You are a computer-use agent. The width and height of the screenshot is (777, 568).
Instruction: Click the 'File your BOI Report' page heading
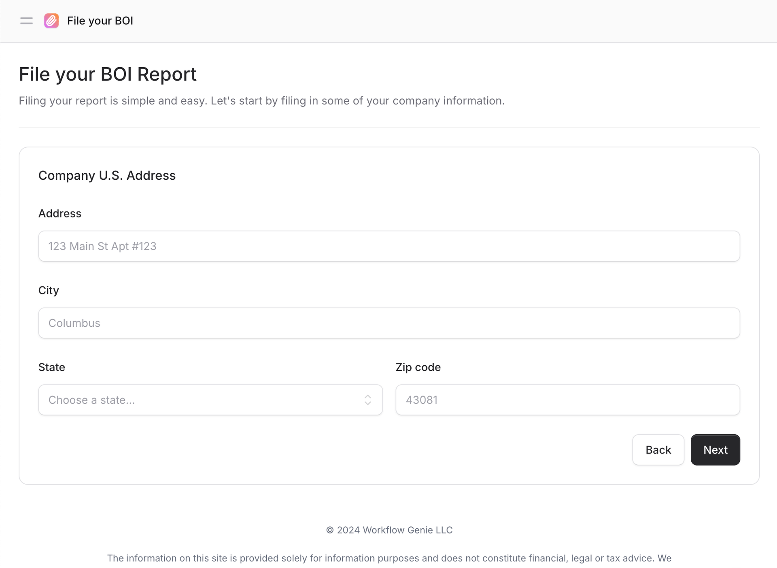pos(108,74)
